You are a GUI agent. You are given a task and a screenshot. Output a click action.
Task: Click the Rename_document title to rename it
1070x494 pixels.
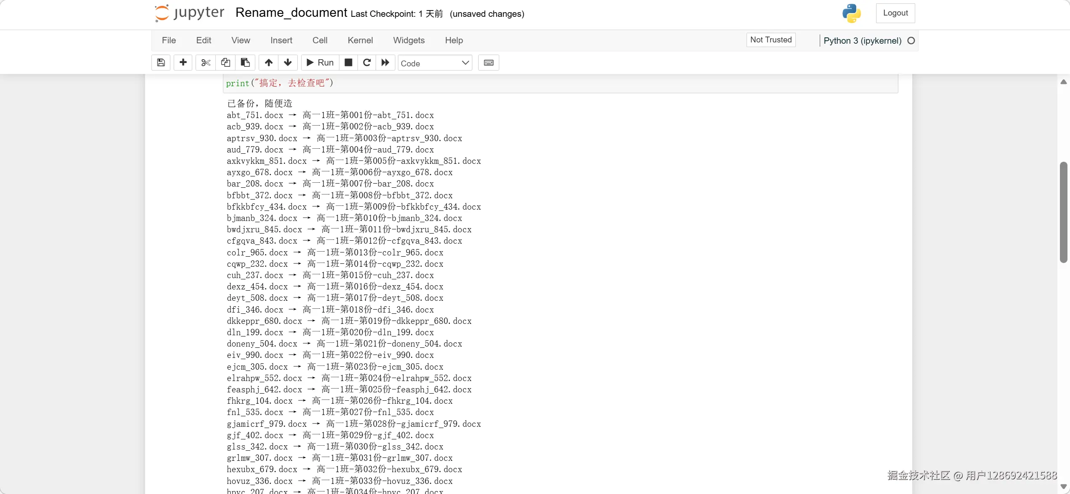pos(291,13)
